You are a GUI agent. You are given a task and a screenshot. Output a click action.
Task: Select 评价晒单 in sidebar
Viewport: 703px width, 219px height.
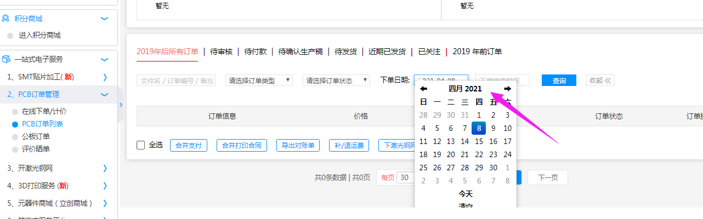point(36,149)
